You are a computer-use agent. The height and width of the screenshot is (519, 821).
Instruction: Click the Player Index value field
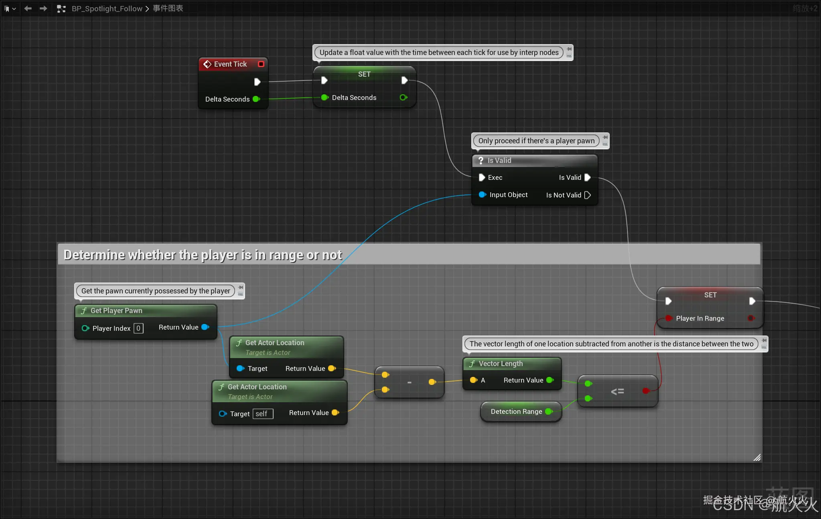coord(138,328)
